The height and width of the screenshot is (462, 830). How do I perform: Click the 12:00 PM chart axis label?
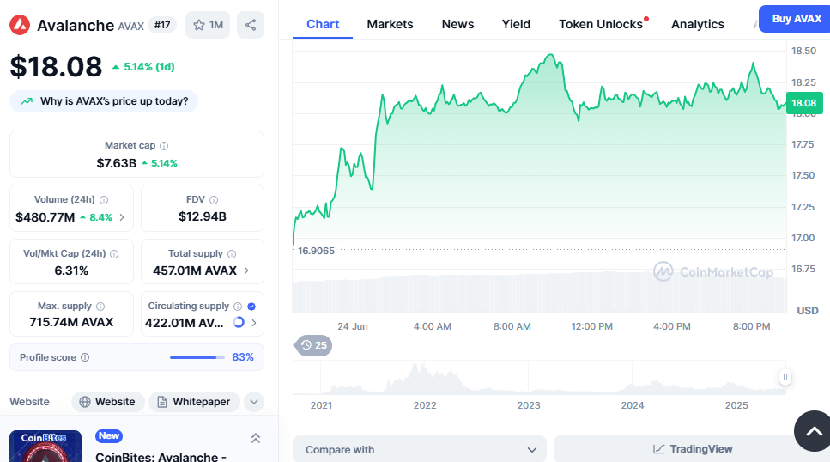coord(591,326)
